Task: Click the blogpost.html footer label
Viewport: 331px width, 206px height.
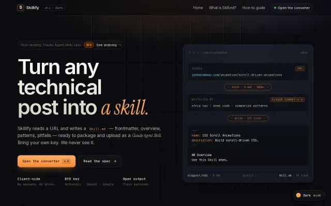Action: coord(198,175)
